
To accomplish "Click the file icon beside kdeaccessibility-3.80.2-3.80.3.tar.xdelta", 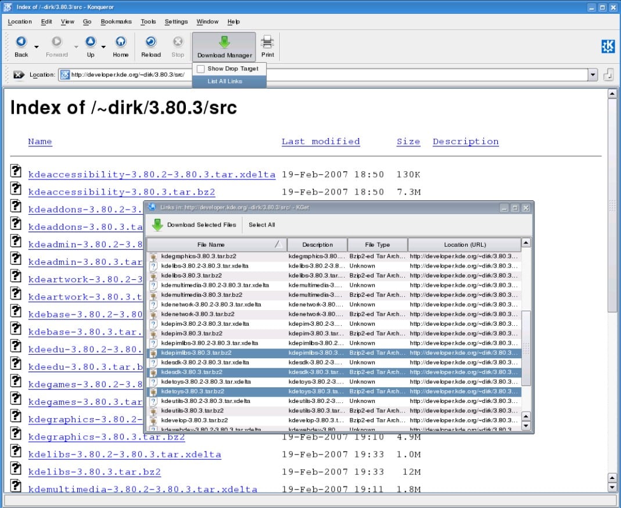I will click(16, 171).
